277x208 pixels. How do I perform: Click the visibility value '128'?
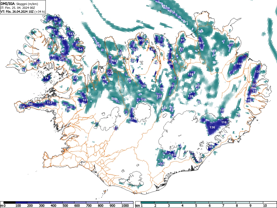coord(191,96)
